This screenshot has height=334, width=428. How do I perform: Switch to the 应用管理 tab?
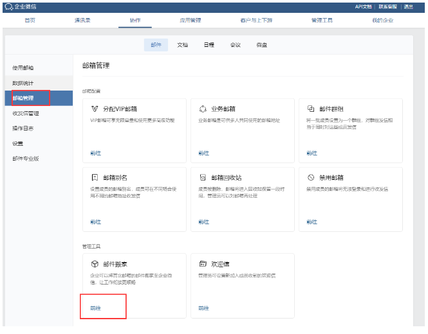tap(190, 21)
